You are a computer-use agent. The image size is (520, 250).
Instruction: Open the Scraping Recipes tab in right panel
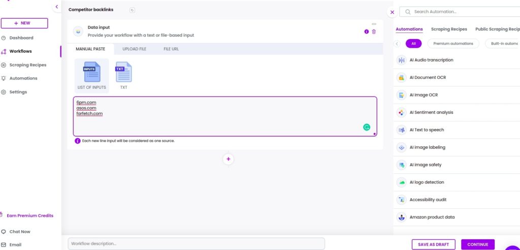point(449,29)
